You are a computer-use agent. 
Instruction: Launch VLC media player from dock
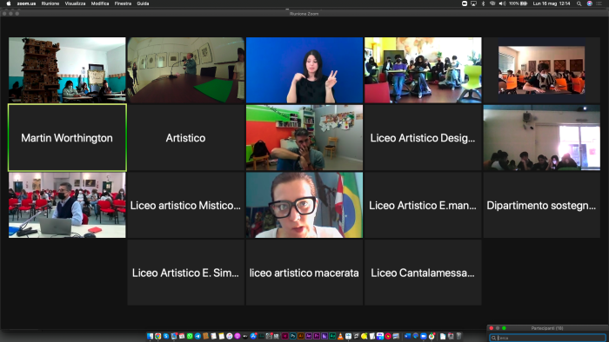tap(340, 336)
